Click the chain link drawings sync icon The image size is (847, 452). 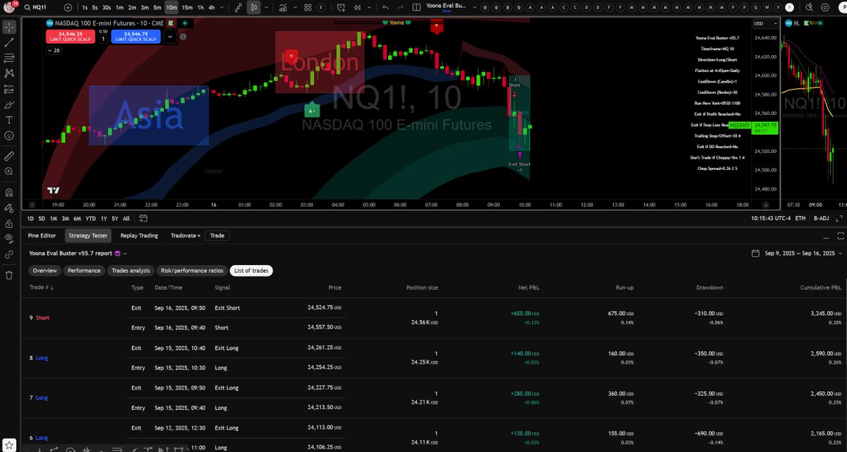pyautogui.click(x=9, y=254)
